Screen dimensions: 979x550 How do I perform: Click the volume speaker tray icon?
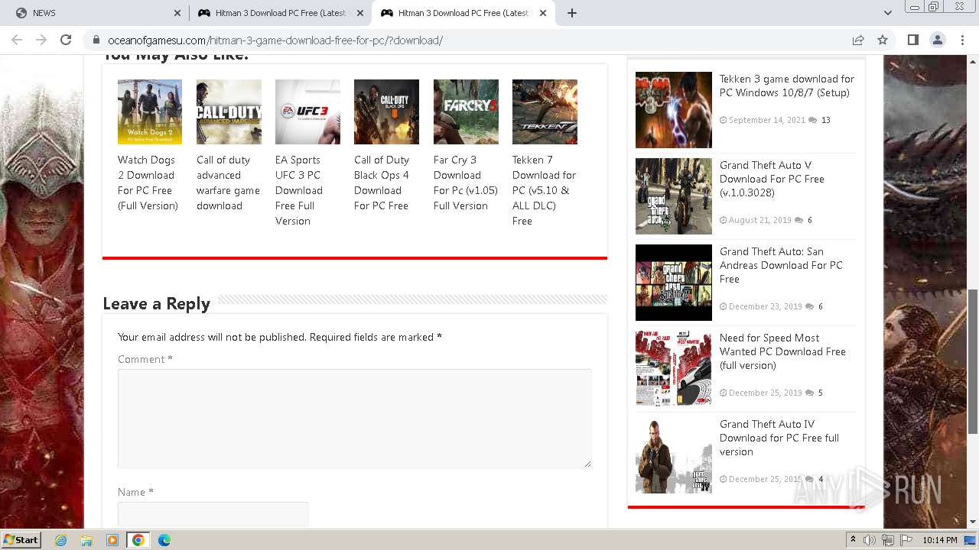870,540
